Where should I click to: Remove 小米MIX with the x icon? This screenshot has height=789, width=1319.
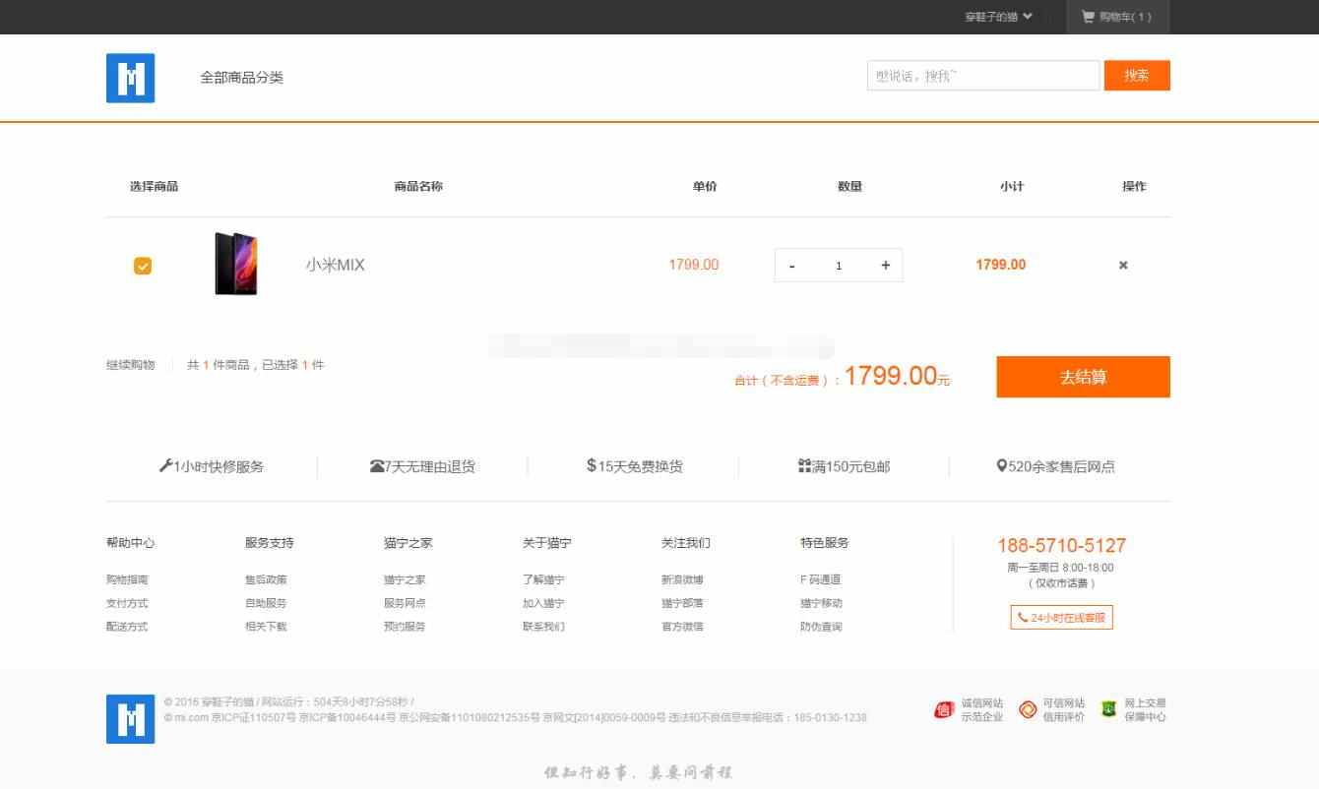tap(1123, 265)
